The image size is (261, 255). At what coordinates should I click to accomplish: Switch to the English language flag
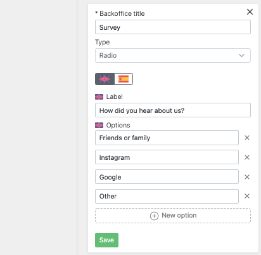[105, 79]
